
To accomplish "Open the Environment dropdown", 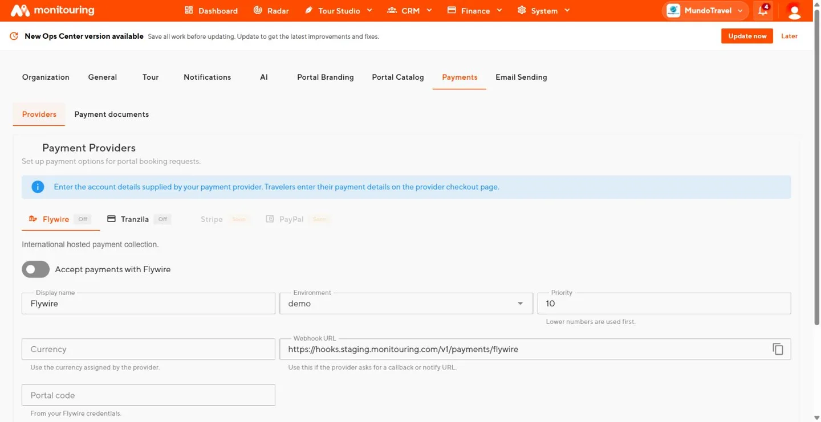I will [x=406, y=304].
